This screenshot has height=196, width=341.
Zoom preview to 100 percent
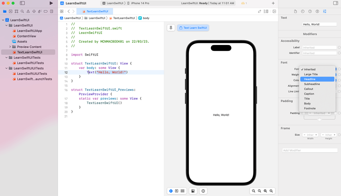[x=260, y=191]
